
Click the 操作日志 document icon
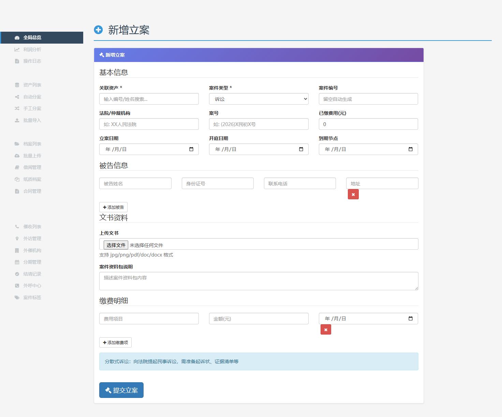coord(17,61)
